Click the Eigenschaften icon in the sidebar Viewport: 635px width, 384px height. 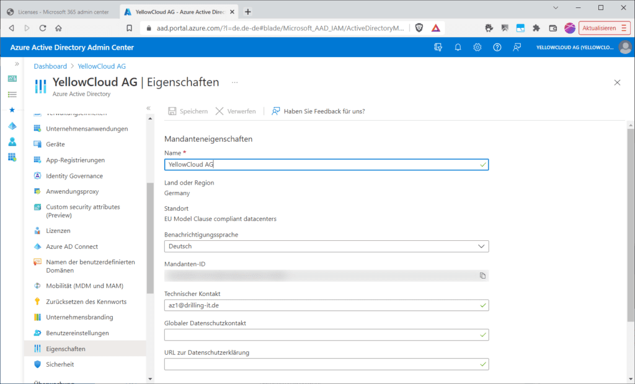click(x=37, y=349)
